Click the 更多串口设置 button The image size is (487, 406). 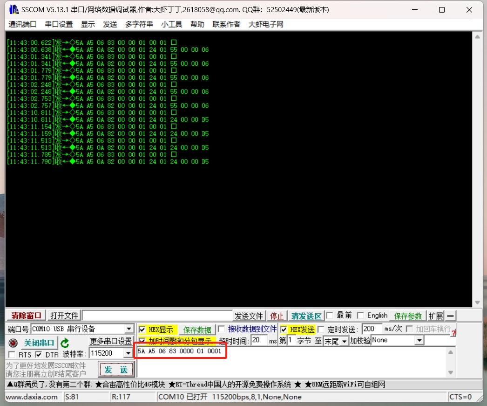click(x=111, y=341)
